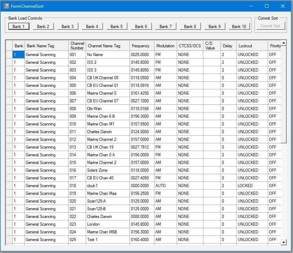Viewport: 293px width, 253px height.
Task: Select the 'ISS 3' channel name cell
Action: click(107, 70)
